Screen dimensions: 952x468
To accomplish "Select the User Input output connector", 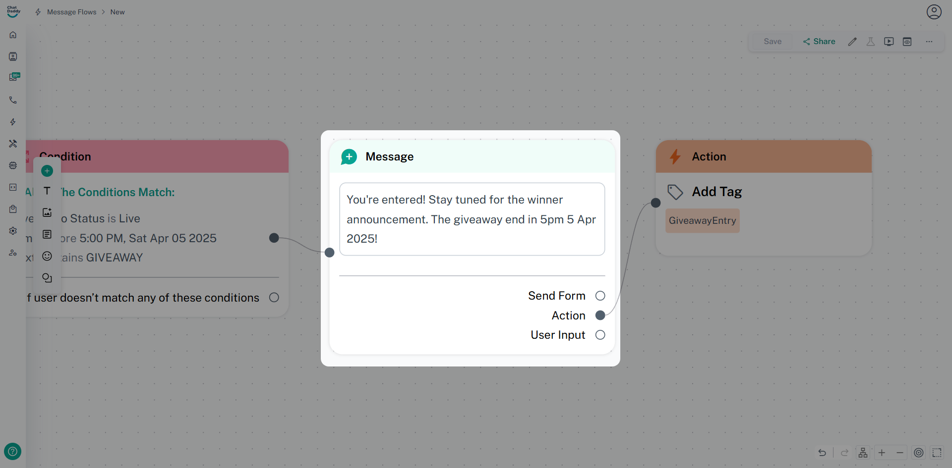I will [x=600, y=335].
